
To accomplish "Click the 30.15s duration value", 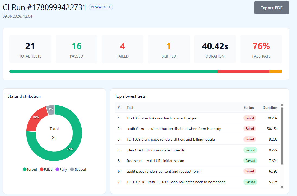I will coord(272,129).
